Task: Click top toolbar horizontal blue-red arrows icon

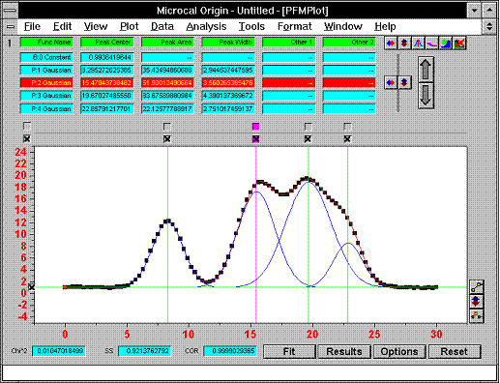Action: pos(391,43)
